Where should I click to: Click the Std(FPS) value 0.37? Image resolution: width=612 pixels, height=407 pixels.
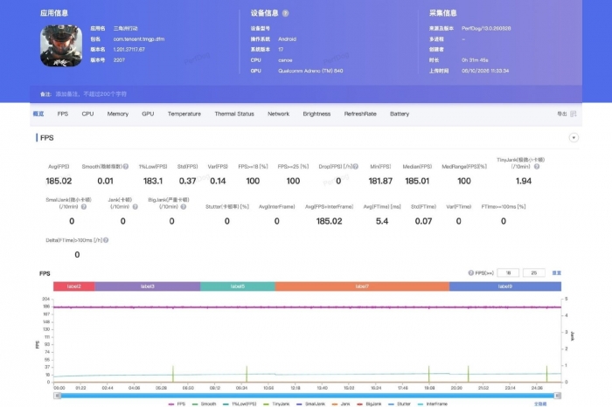tap(187, 181)
